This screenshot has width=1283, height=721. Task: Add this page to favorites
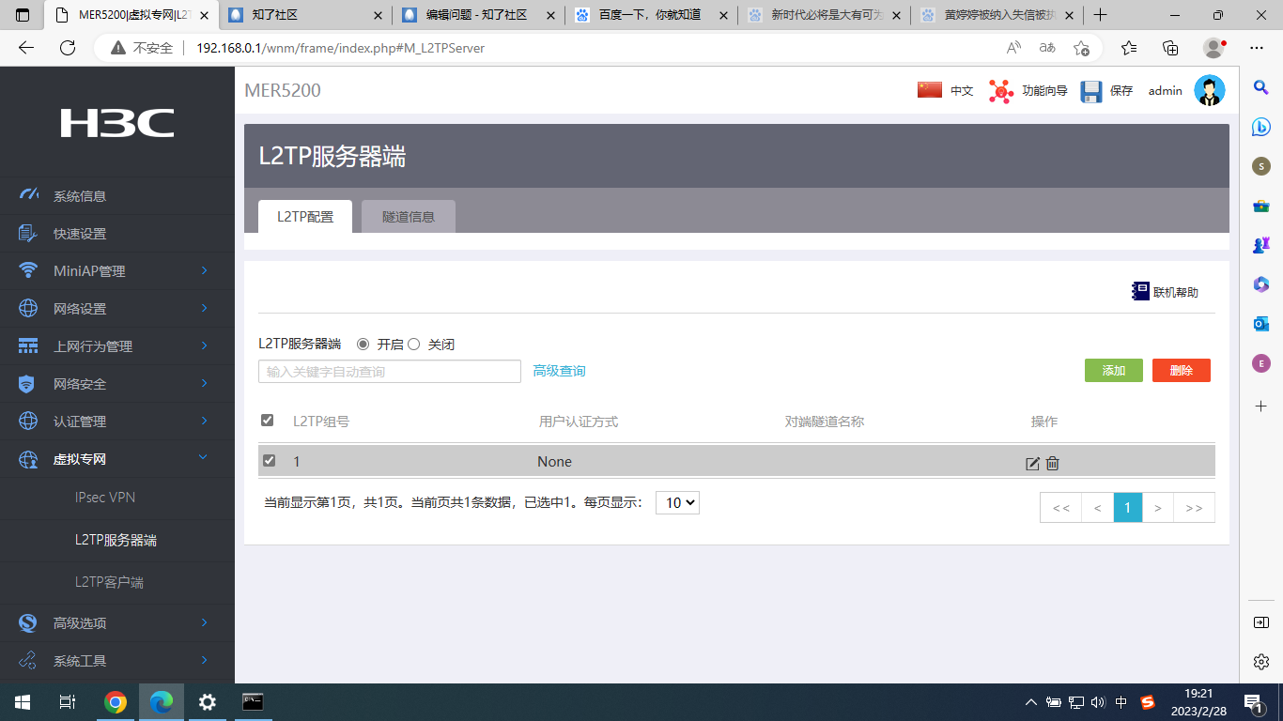[x=1081, y=48]
